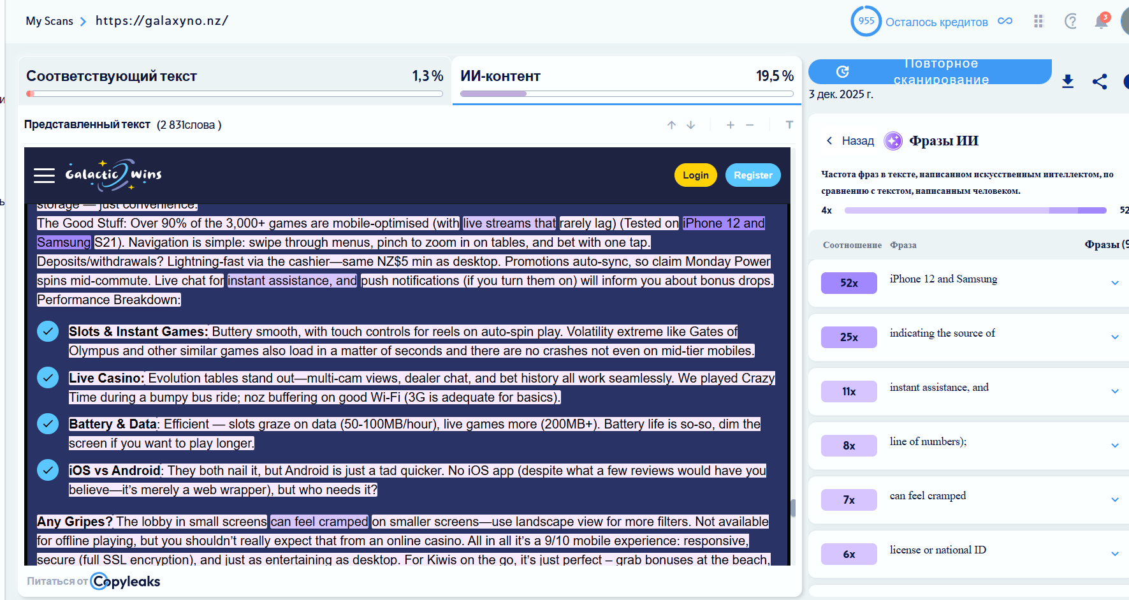Click the Соотношение column header
Screen dimensions: 1129x600
click(852, 245)
